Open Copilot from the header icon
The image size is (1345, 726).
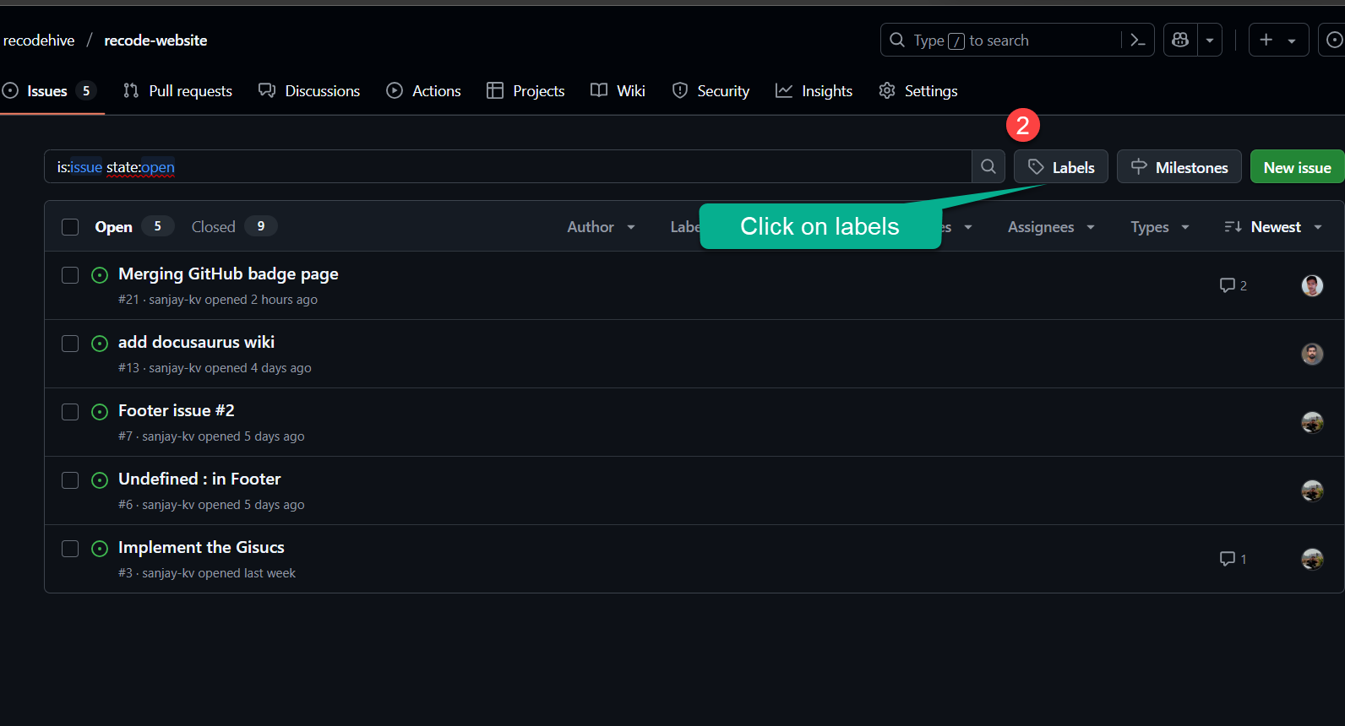point(1180,40)
